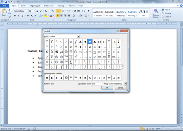Click the Shading paint bucket button
183x131 pixels.
81,15
